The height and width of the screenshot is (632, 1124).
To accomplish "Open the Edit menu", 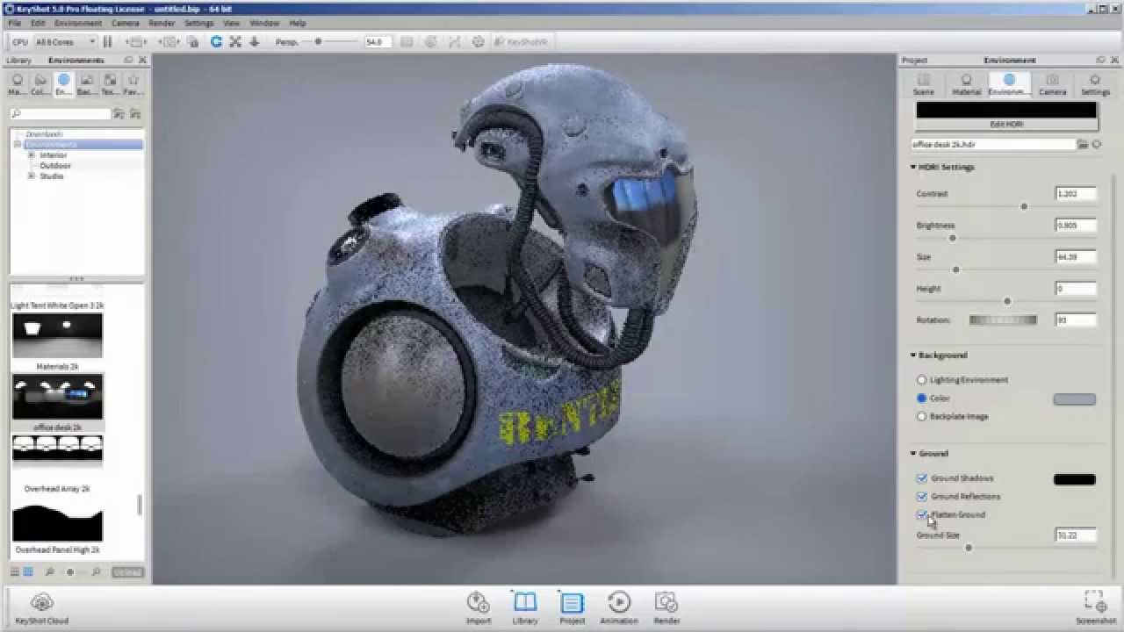I will coord(38,23).
